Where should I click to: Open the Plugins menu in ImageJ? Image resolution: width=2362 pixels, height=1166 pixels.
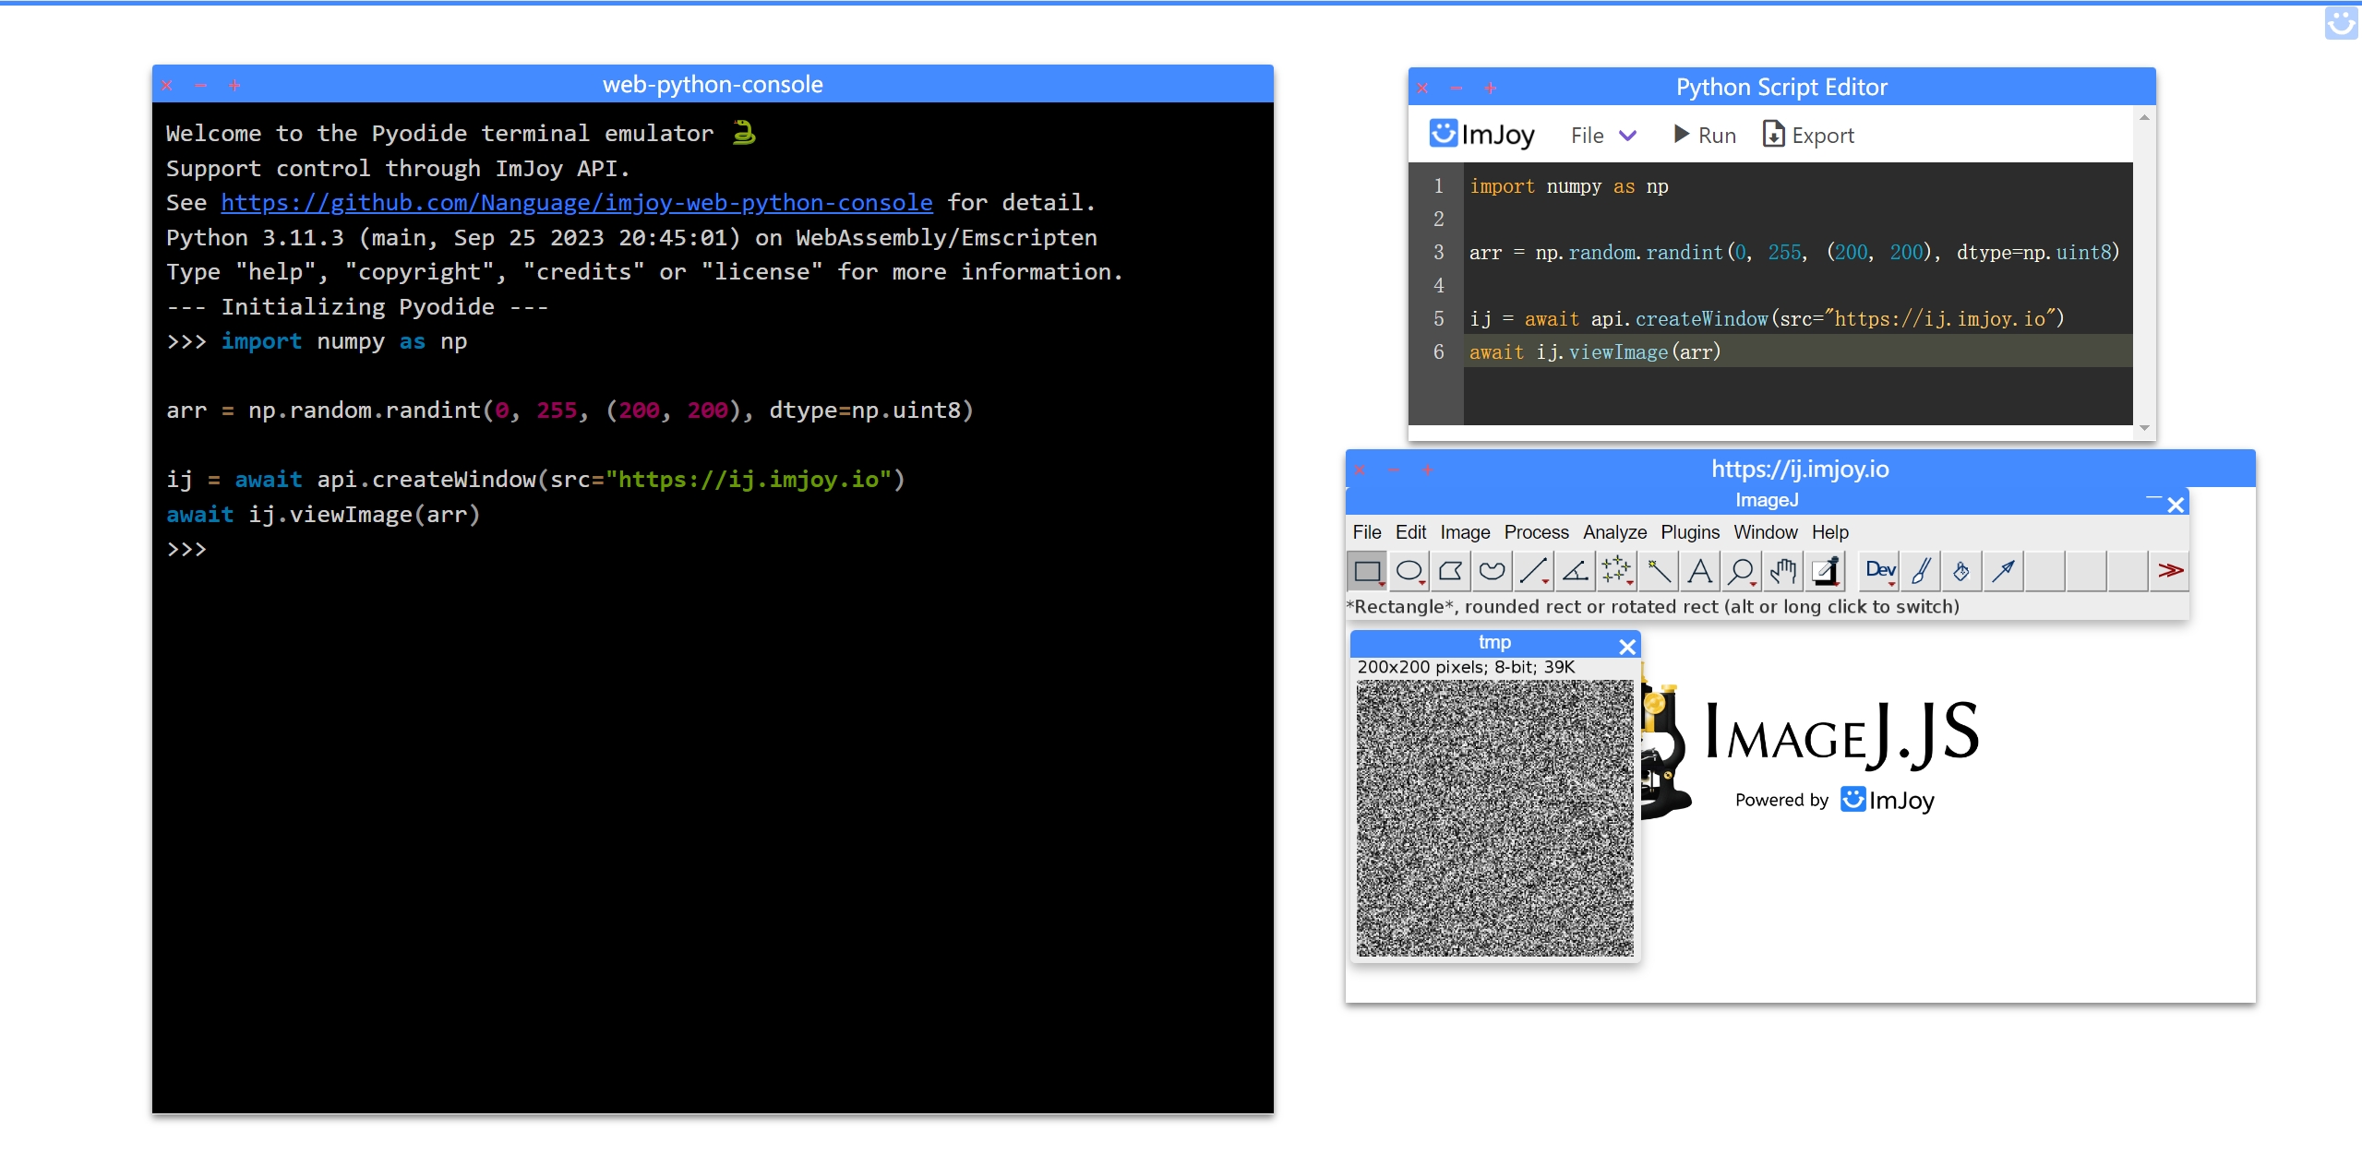pos(1689,532)
